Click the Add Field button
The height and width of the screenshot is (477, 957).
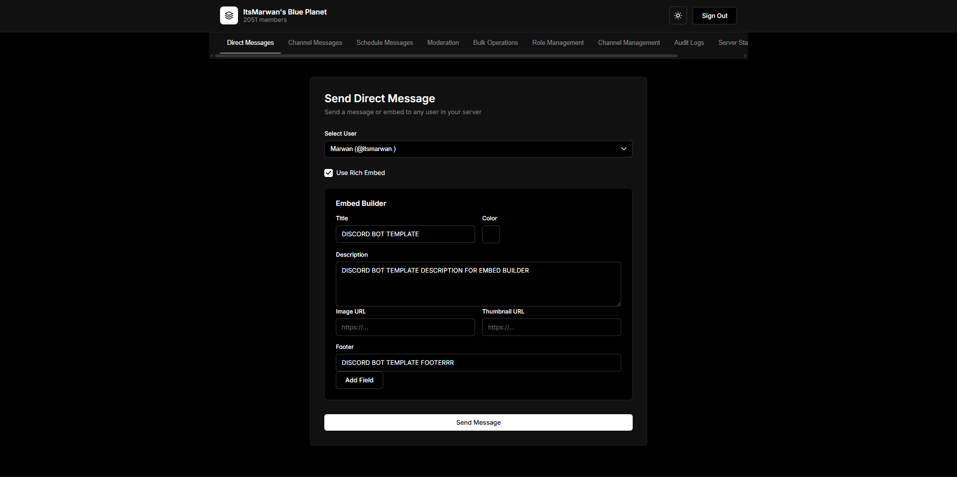[359, 380]
